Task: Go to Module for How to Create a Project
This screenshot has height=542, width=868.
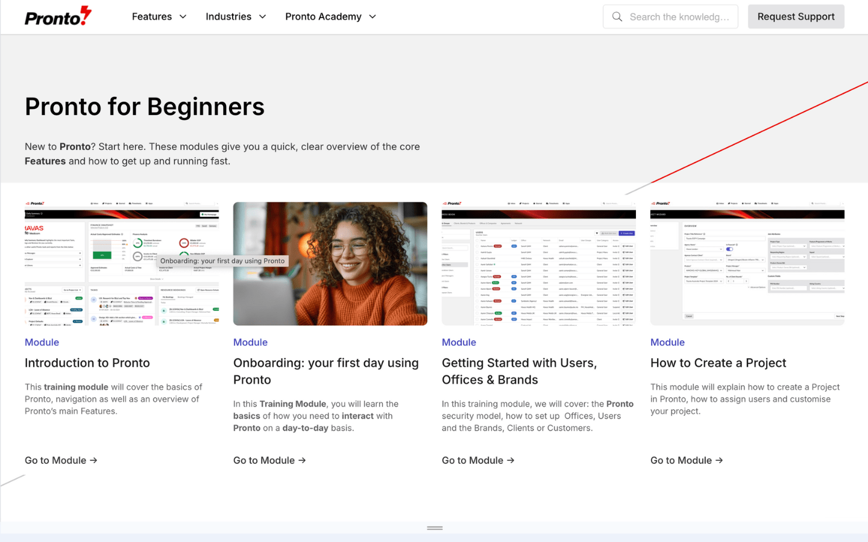Action: (687, 460)
